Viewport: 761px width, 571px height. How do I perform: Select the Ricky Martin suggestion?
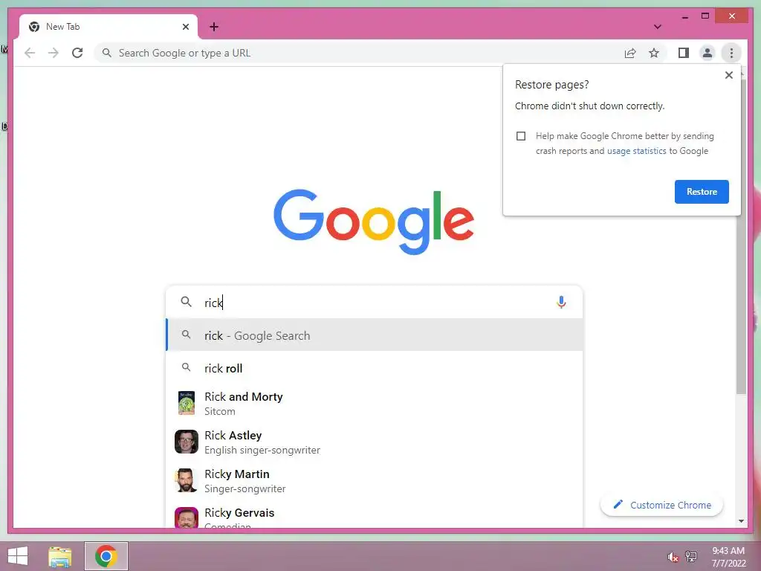(374, 481)
